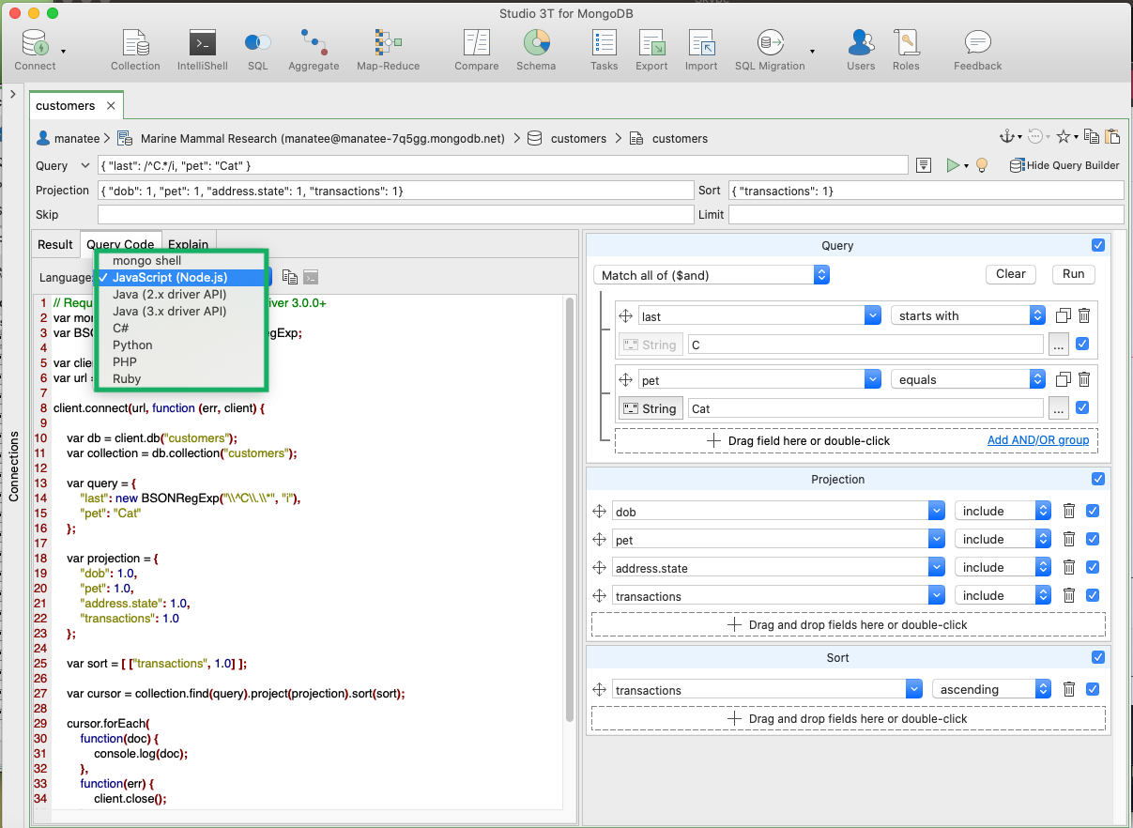
Task: Uncheck the pet query condition checkbox
Action: pyautogui.click(x=1082, y=408)
